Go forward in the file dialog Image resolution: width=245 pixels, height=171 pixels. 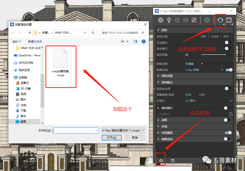point(20,33)
